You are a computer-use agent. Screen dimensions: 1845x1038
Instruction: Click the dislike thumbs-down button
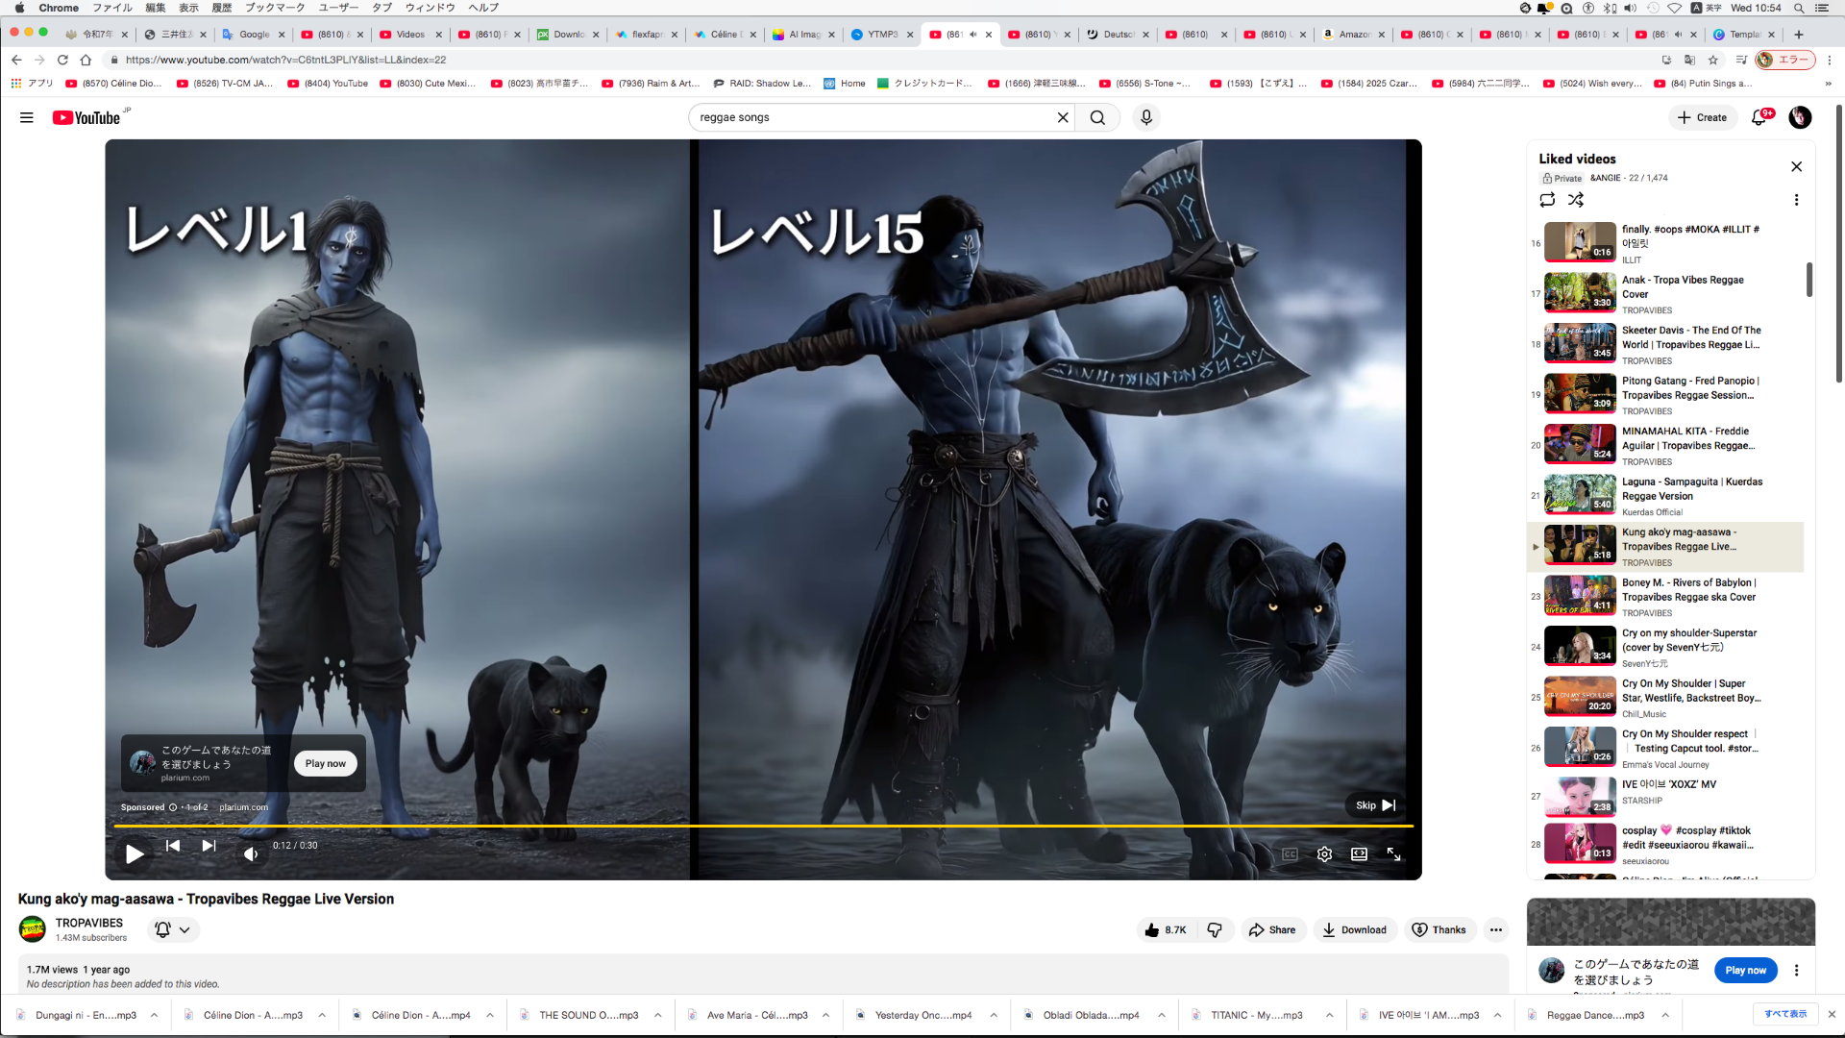pyautogui.click(x=1215, y=929)
